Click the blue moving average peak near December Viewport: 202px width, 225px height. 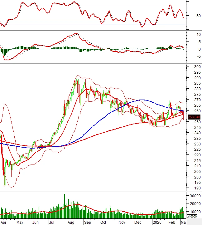pos(141,100)
